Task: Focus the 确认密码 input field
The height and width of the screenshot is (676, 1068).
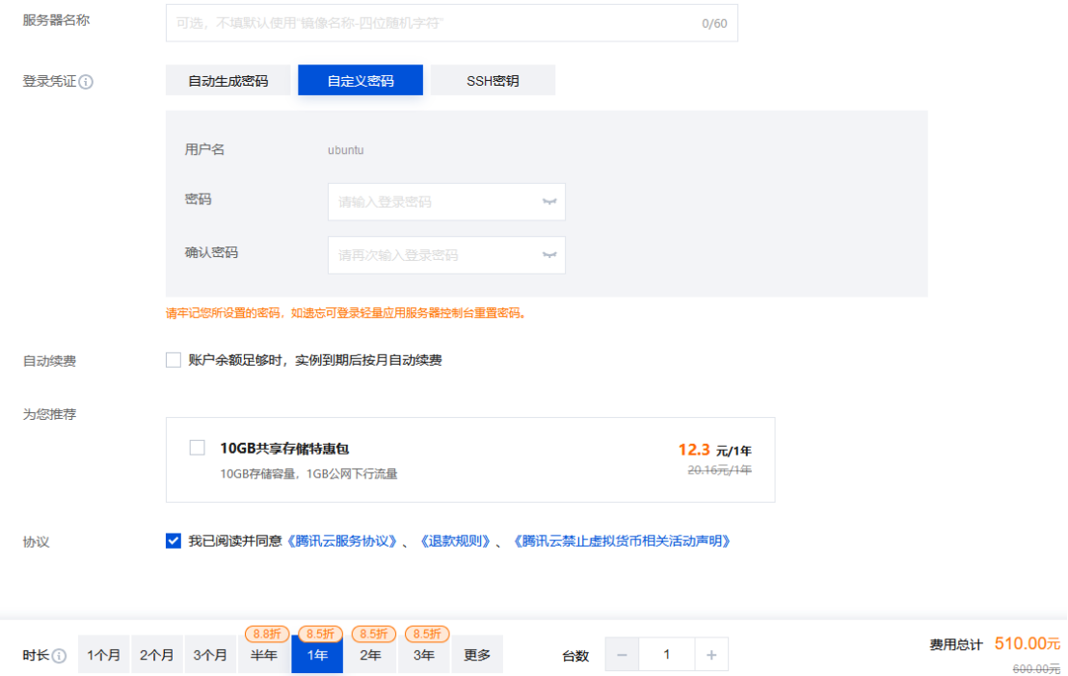Action: pos(446,255)
